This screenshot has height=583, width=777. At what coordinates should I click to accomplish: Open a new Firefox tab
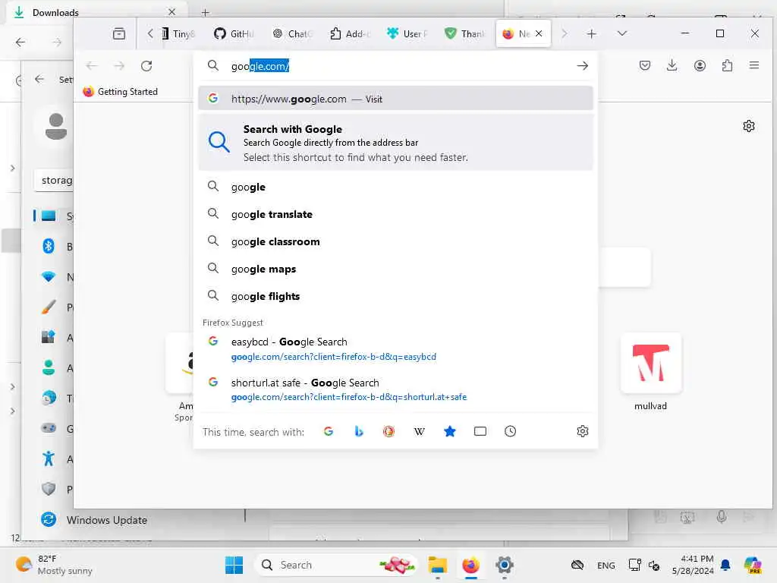coord(591,33)
